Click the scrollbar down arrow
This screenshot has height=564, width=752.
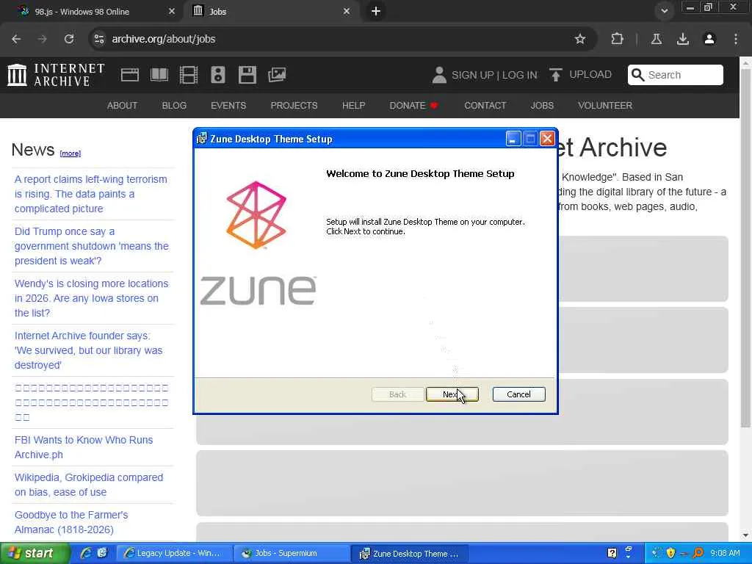click(x=745, y=535)
